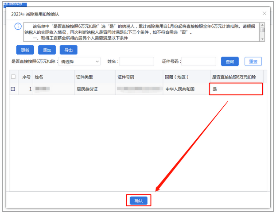
Task: Toggle the select-all checkbox in table header
Action: [x=13, y=77]
